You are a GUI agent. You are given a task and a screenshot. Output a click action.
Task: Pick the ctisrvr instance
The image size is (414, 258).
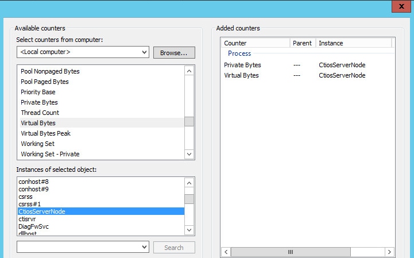pos(28,219)
